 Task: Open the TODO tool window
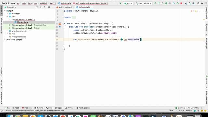coord(16,108)
